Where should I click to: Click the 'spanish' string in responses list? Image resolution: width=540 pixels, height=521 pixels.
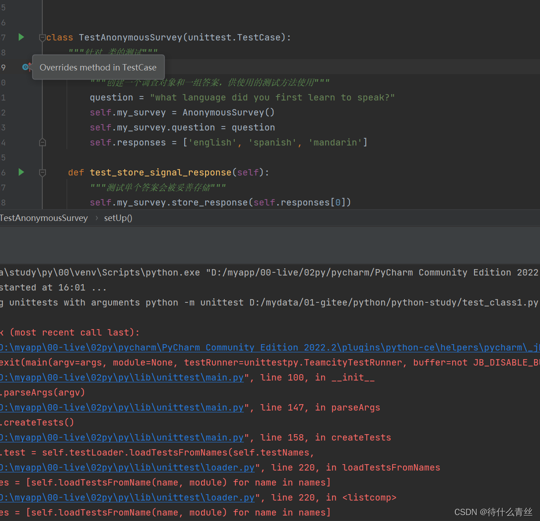click(x=272, y=142)
